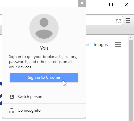The width and height of the screenshot is (134, 121).
Task: Click the vertical scrollbar thumb
Action: [x=131, y=80]
